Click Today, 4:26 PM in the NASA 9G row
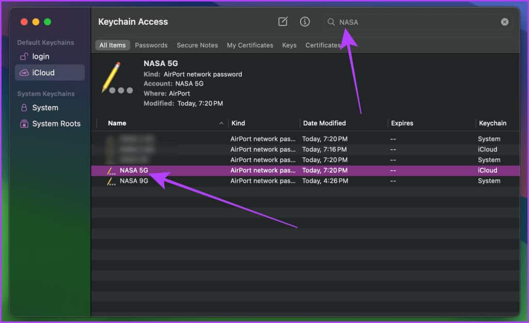 [325, 181]
